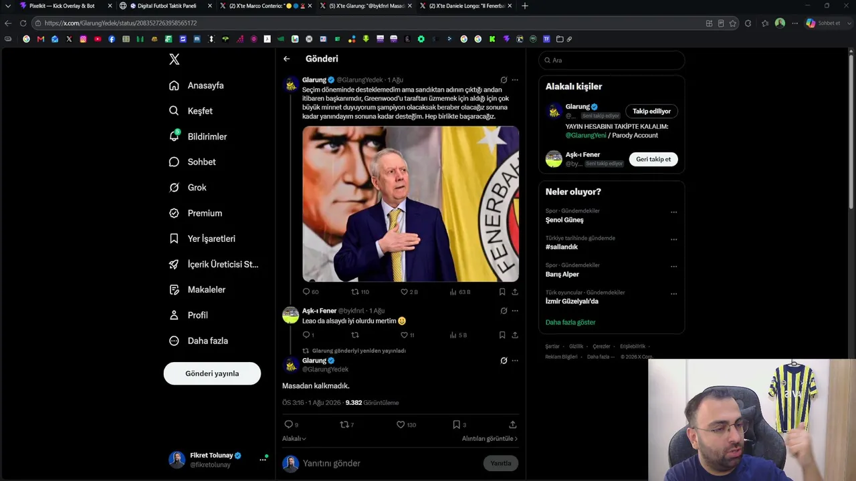Go to Anasayfa in sidebar
856x481 pixels.
[197, 86]
